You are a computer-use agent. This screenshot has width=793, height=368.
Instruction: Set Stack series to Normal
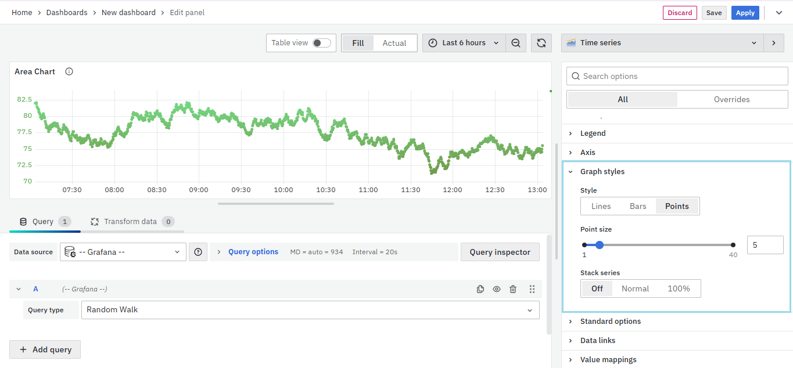[635, 288]
